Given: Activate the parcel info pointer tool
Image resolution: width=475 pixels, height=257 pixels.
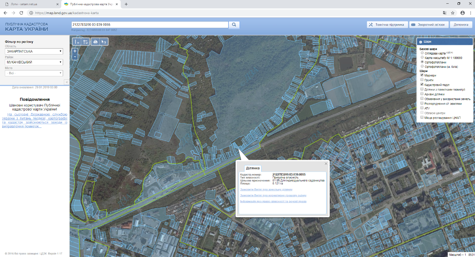Looking at the screenshot, I should (x=104, y=42).
